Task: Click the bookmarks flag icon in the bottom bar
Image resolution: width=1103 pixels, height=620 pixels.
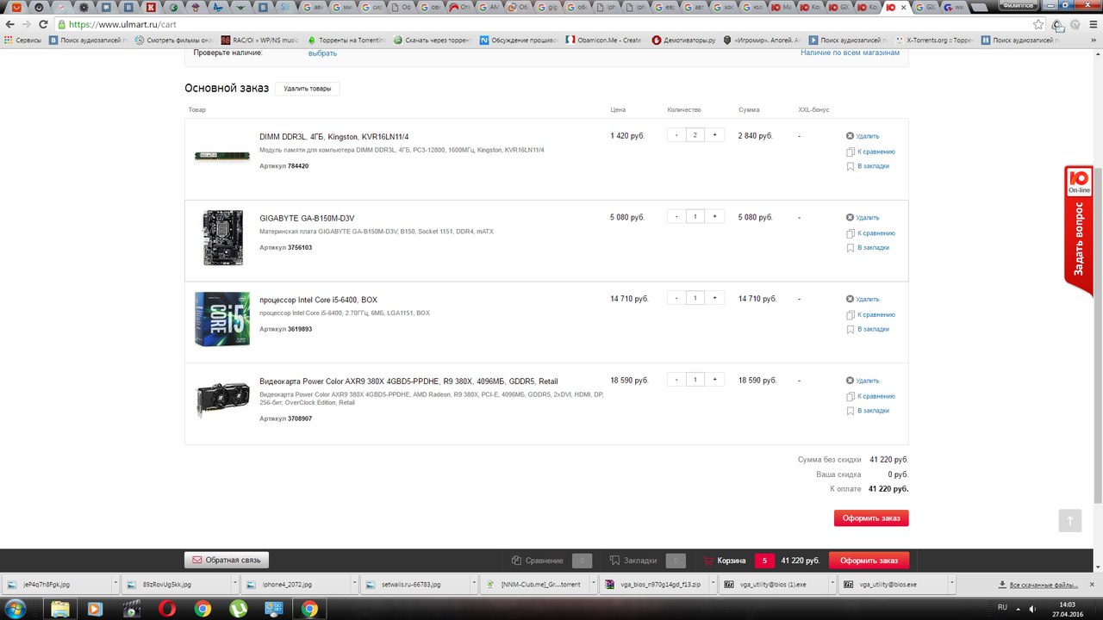Action: (x=614, y=561)
